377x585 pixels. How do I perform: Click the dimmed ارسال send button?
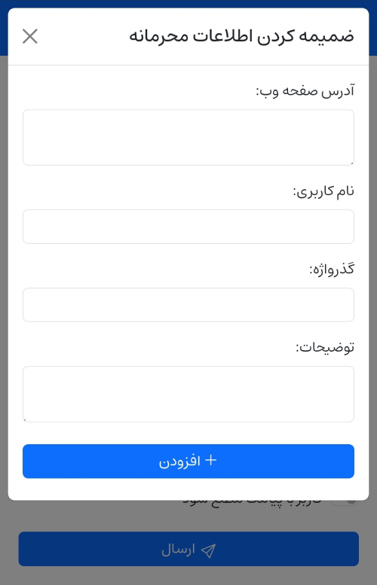click(188, 549)
